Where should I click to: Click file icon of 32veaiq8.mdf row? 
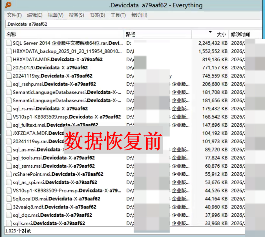click(x=9, y=207)
